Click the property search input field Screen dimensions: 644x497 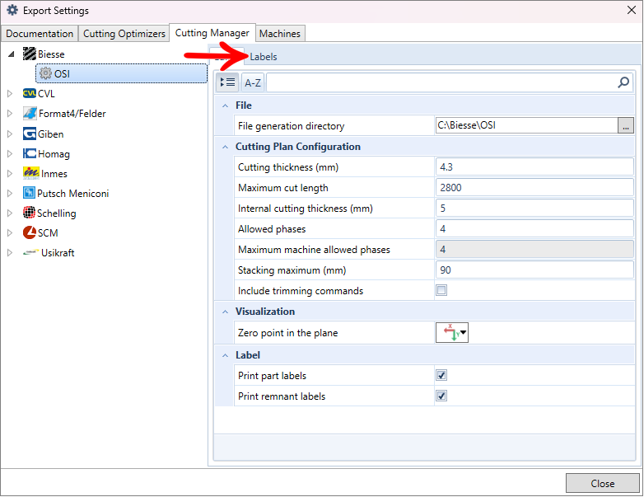click(441, 82)
